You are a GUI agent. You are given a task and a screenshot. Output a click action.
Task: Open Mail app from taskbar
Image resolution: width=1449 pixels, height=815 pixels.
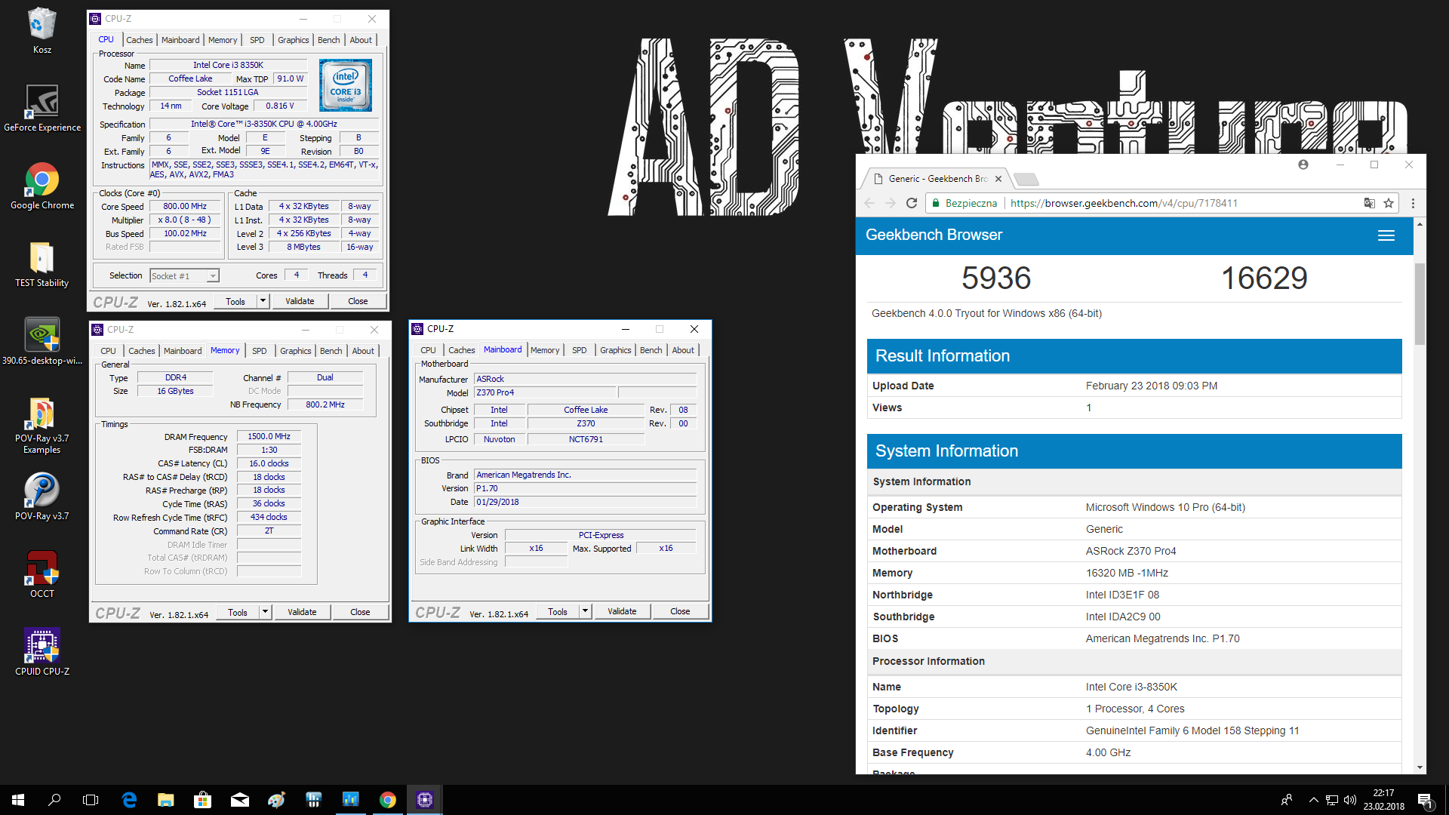click(240, 800)
